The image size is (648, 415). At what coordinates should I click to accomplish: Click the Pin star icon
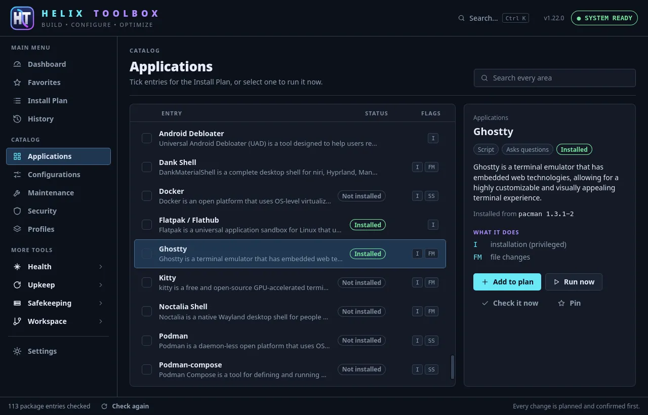point(561,303)
